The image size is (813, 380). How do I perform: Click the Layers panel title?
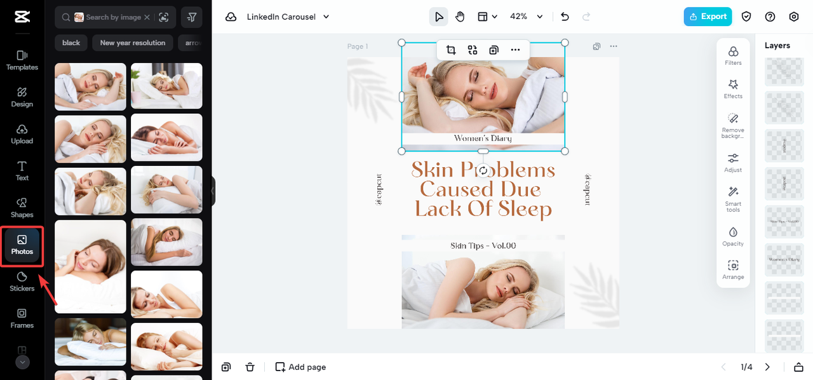pos(777,45)
